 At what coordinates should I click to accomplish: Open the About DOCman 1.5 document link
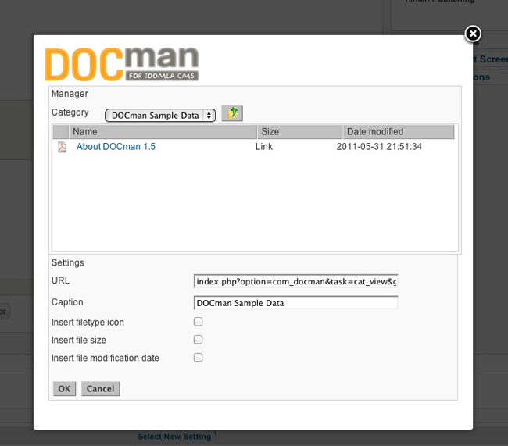[116, 147]
